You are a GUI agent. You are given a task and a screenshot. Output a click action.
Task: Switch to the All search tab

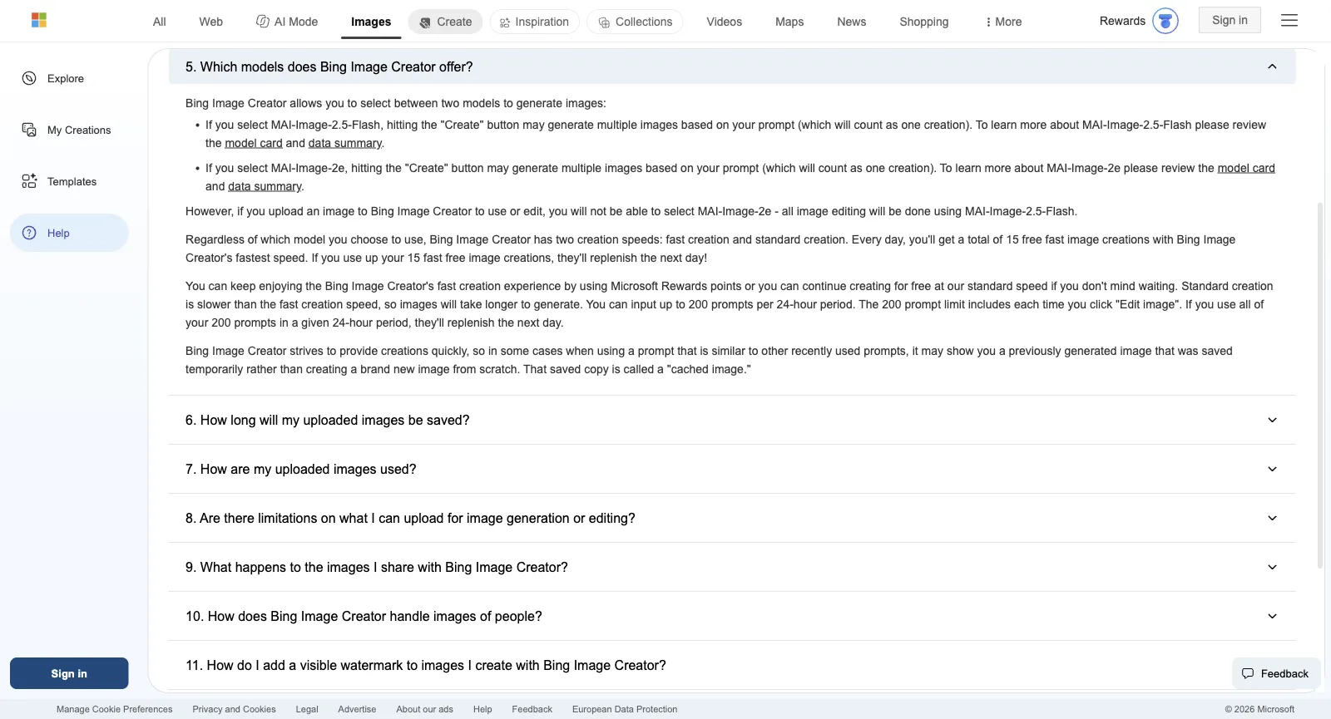(160, 22)
